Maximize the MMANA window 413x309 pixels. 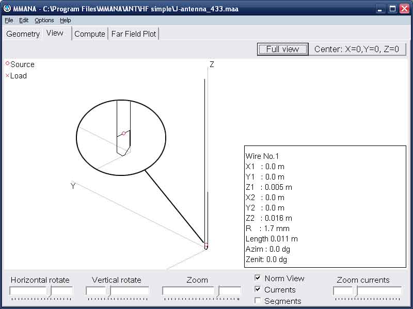(392, 9)
